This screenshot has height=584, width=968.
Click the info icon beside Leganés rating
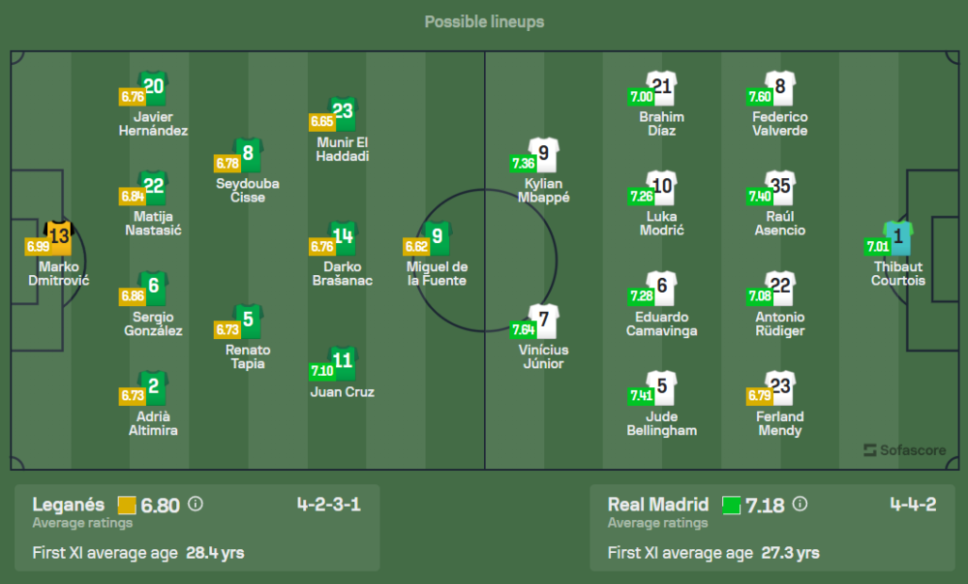point(196,505)
